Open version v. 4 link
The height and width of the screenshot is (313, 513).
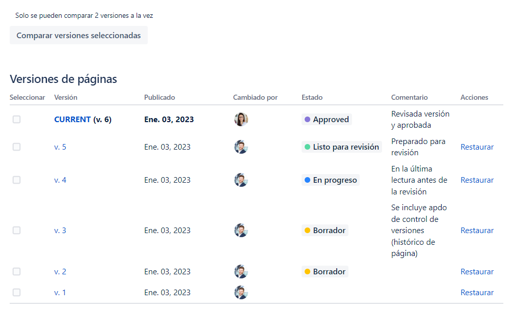tap(60, 180)
